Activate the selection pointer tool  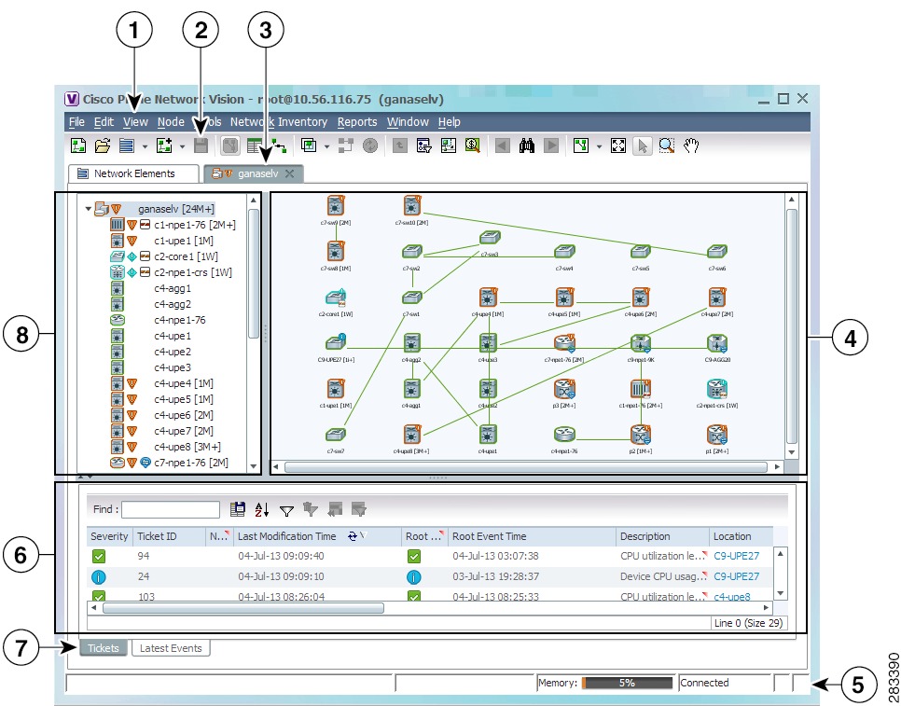point(643,145)
